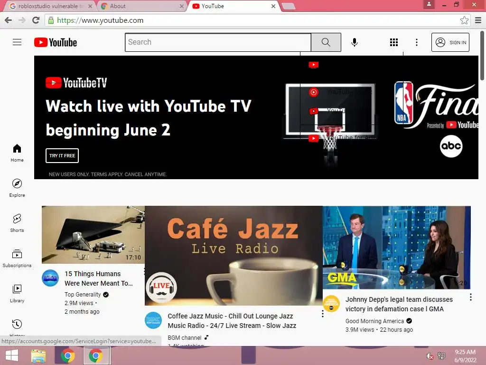Image resolution: width=486 pixels, height=365 pixels.
Task: Click the YouTube search field
Action: click(218, 42)
